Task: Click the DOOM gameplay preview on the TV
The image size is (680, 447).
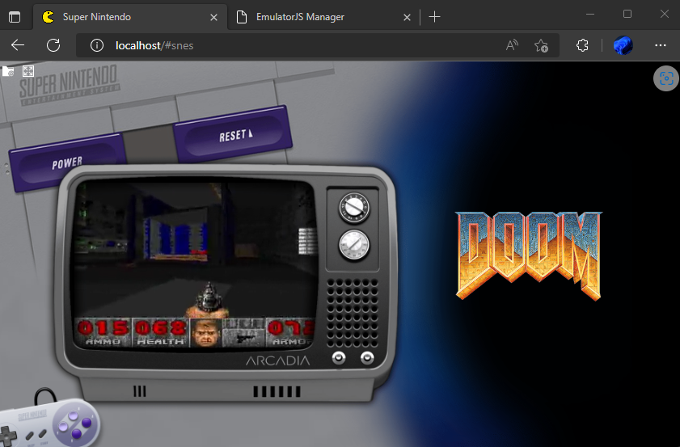Action: pyautogui.click(x=192, y=263)
